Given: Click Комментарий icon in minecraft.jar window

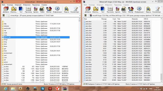Looking at the screenshot, I should point(75,10).
